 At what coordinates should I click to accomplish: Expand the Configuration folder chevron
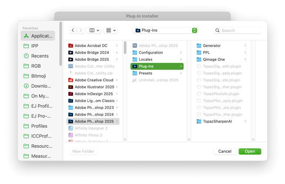point(181,53)
